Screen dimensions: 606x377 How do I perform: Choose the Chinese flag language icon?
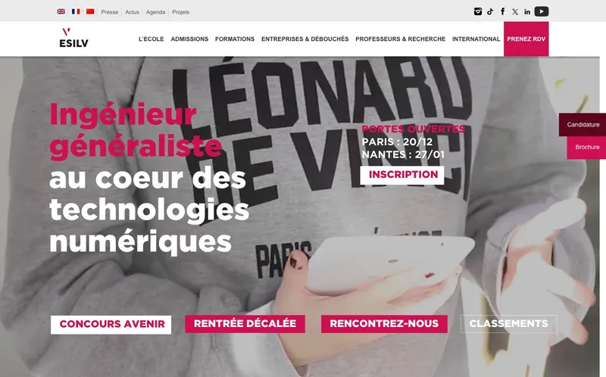click(90, 11)
